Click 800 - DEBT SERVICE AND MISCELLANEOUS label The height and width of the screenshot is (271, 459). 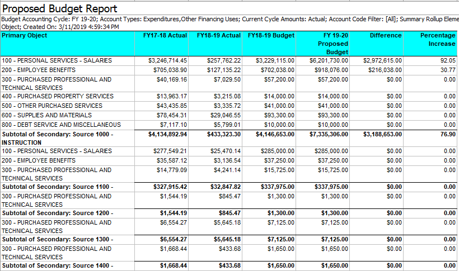pos(61,125)
